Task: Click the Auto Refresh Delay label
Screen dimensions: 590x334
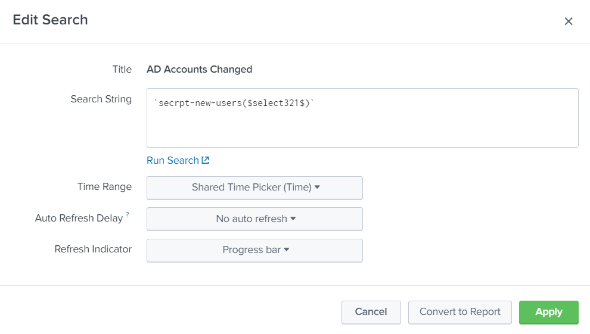Action: (x=79, y=218)
